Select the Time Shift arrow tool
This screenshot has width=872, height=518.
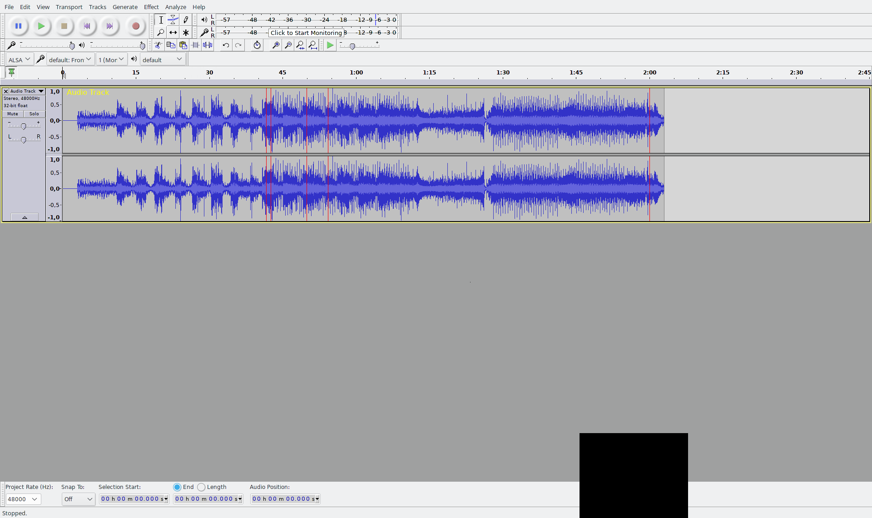point(173,33)
